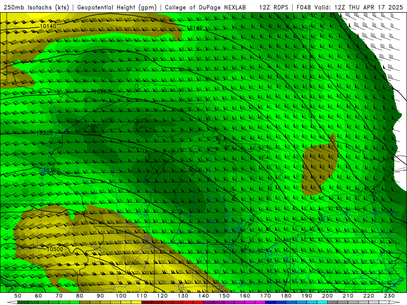Click the '200' value on the color scale
The height and width of the screenshot is (305, 407).
pyautogui.click(x=327, y=296)
